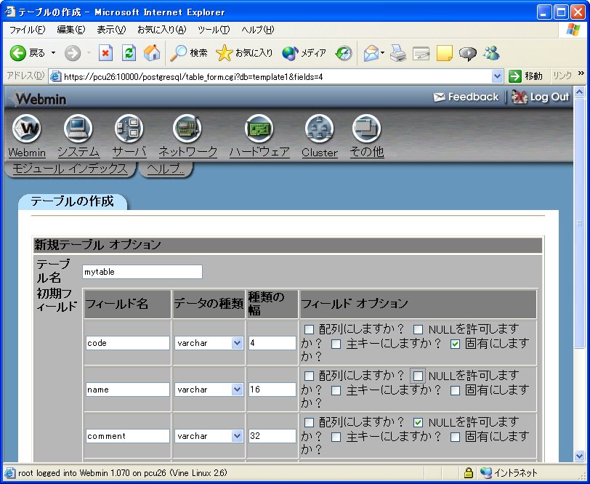Open the ツール(T) menu
Image resolution: width=590 pixels, height=484 pixels.
click(214, 29)
